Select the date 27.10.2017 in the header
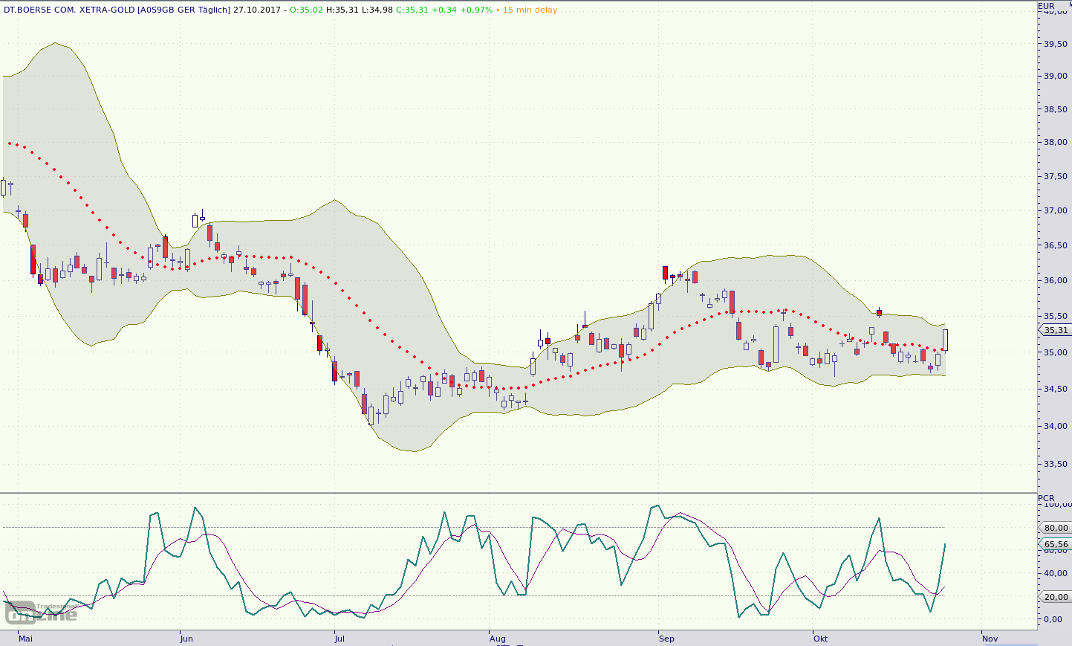Viewport: 1072px width, 646px height. click(256, 10)
